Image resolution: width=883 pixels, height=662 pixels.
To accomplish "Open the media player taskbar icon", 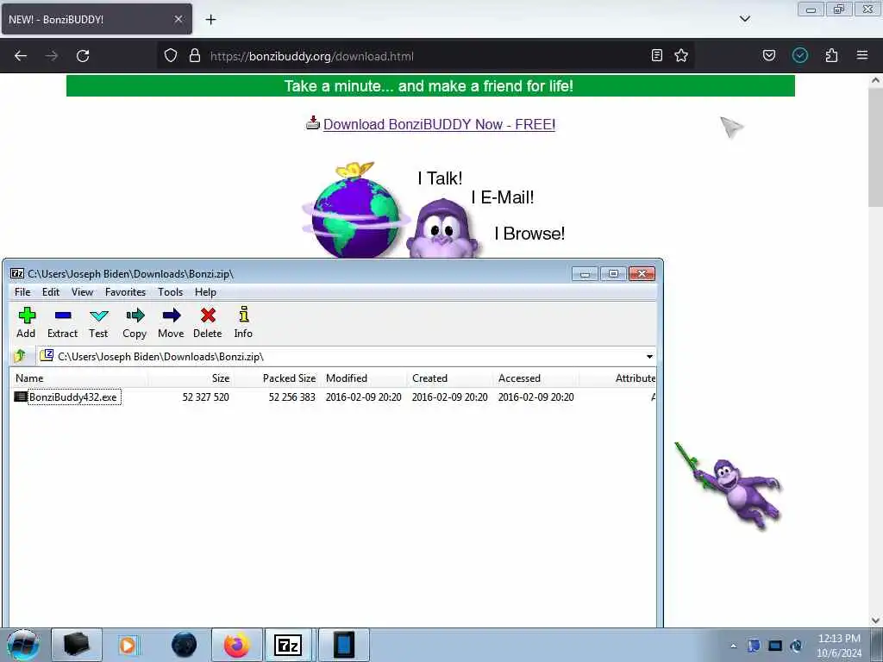I will (128, 645).
